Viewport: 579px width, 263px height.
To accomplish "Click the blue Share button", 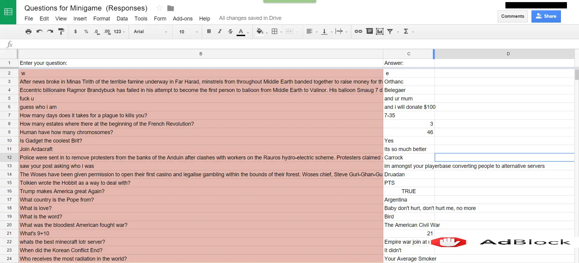I will (x=546, y=16).
